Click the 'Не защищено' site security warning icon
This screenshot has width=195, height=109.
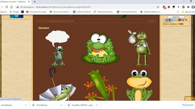coord(18,7)
